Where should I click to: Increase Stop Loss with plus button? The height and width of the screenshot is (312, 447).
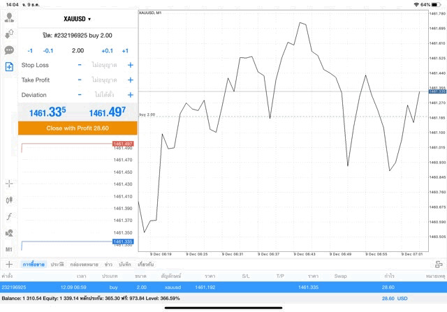coord(130,65)
